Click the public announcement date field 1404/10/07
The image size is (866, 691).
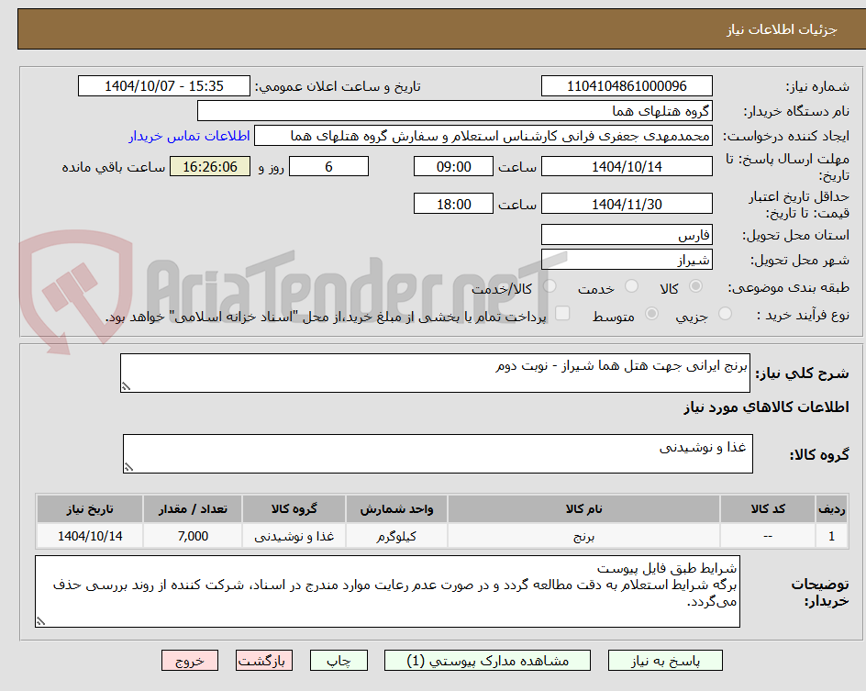pyautogui.click(x=164, y=86)
